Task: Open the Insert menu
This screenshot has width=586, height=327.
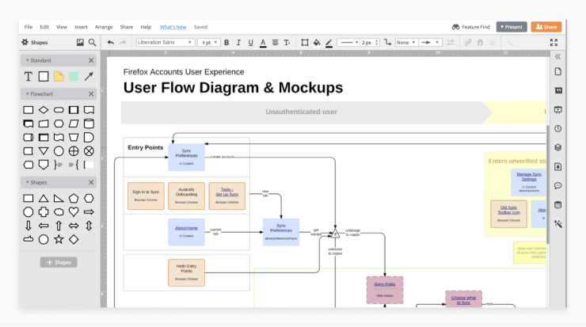Action: tap(81, 27)
